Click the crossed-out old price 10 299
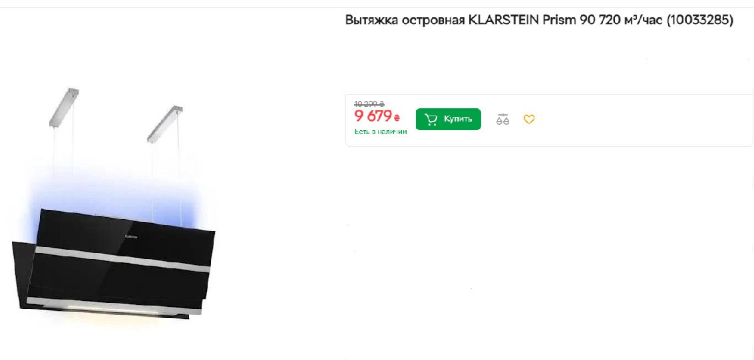This screenshot has height=360, width=754. point(369,104)
